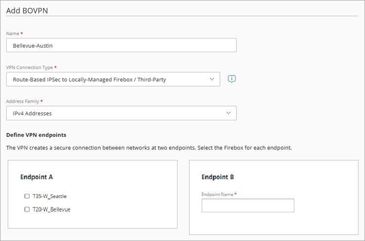Expand the Address Family chevron arrow
The image size is (365, 241).
(x=228, y=113)
